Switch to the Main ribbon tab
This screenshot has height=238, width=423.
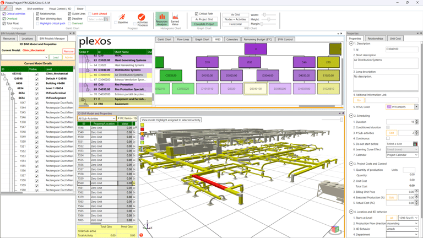pyautogui.click(x=18, y=9)
